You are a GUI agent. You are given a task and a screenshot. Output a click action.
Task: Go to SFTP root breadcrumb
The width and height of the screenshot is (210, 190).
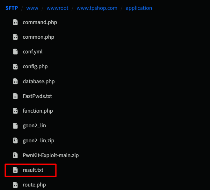click(11, 8)
